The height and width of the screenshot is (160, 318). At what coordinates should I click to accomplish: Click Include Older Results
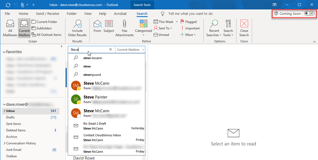[x=77, y=28]
